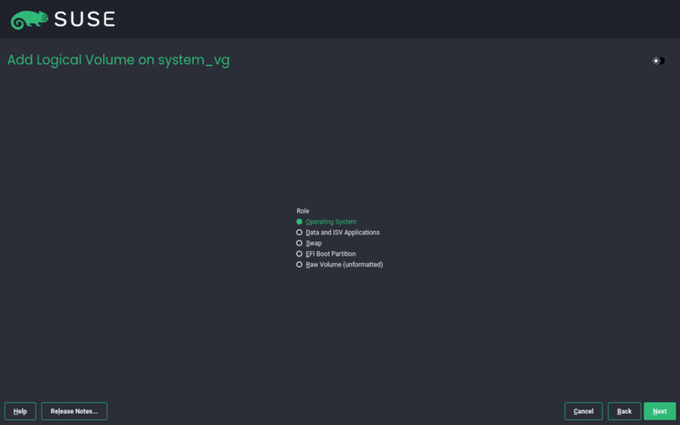The height and width of the screenshot is (425, 680).
Task: Open the Help dialog
Action: pos(21,411)
